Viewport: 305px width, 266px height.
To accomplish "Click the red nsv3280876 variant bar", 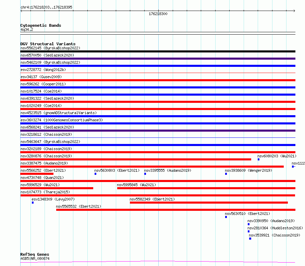I will [x=136, y=159].
